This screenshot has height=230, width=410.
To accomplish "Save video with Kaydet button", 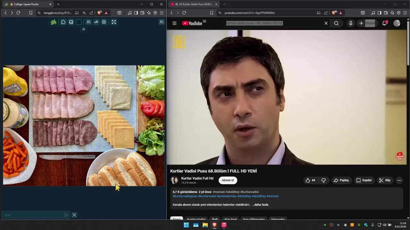I will coord(364,180).
